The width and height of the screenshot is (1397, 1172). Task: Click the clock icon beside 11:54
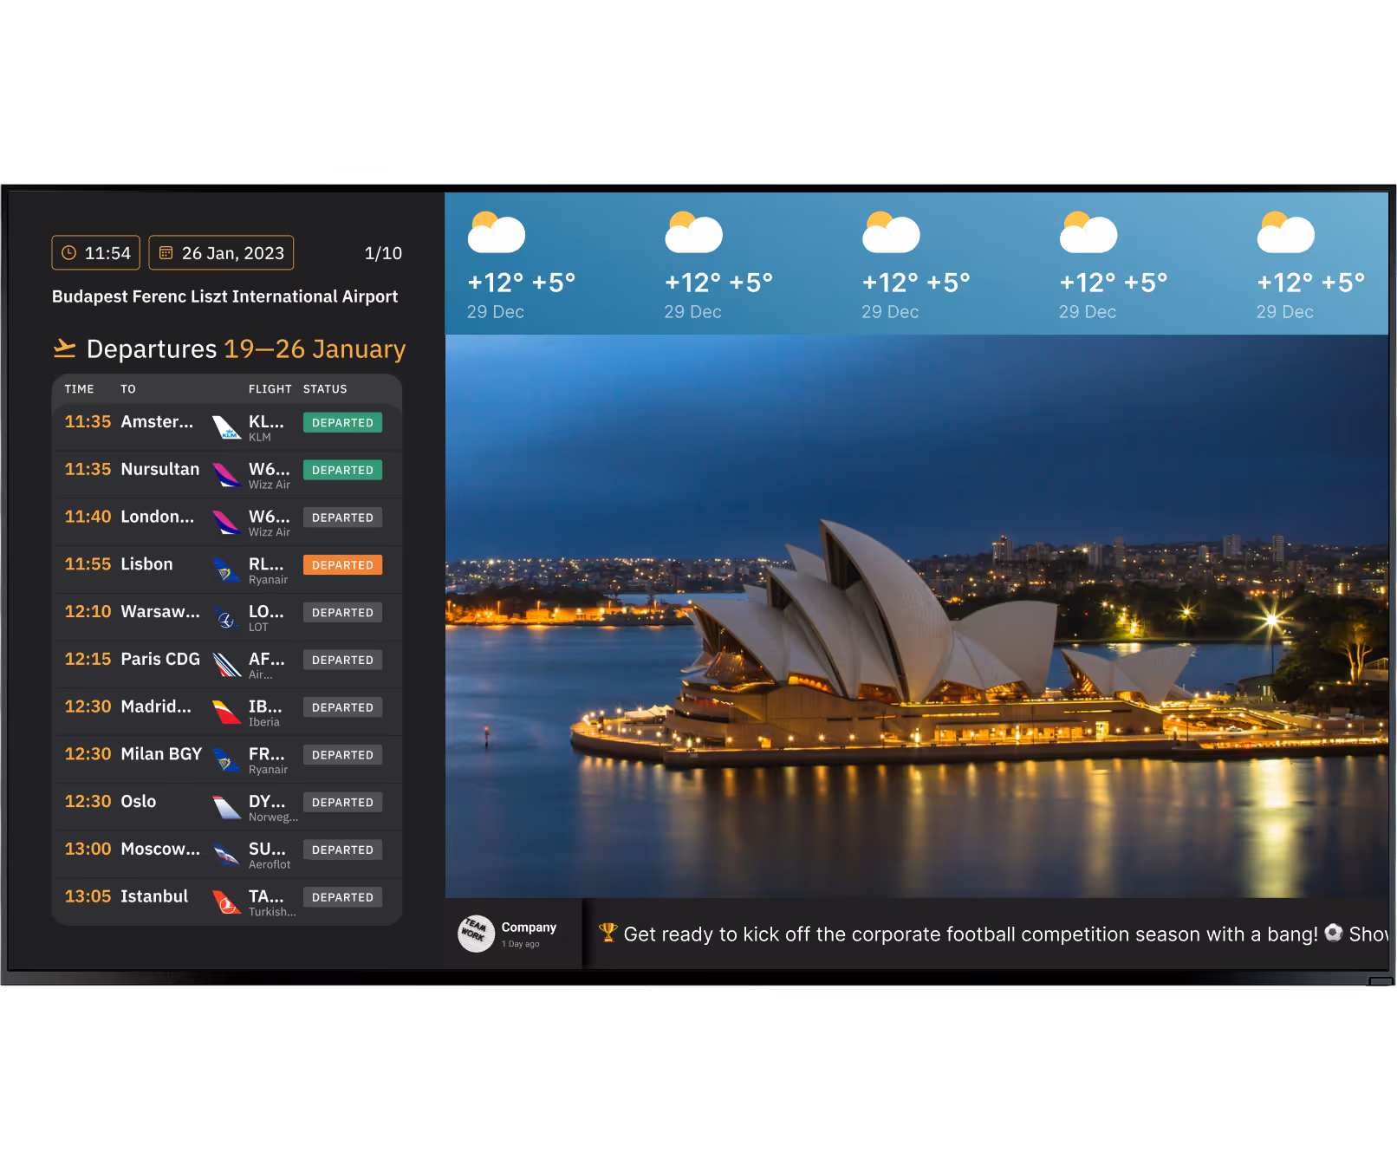pos(69,253)
